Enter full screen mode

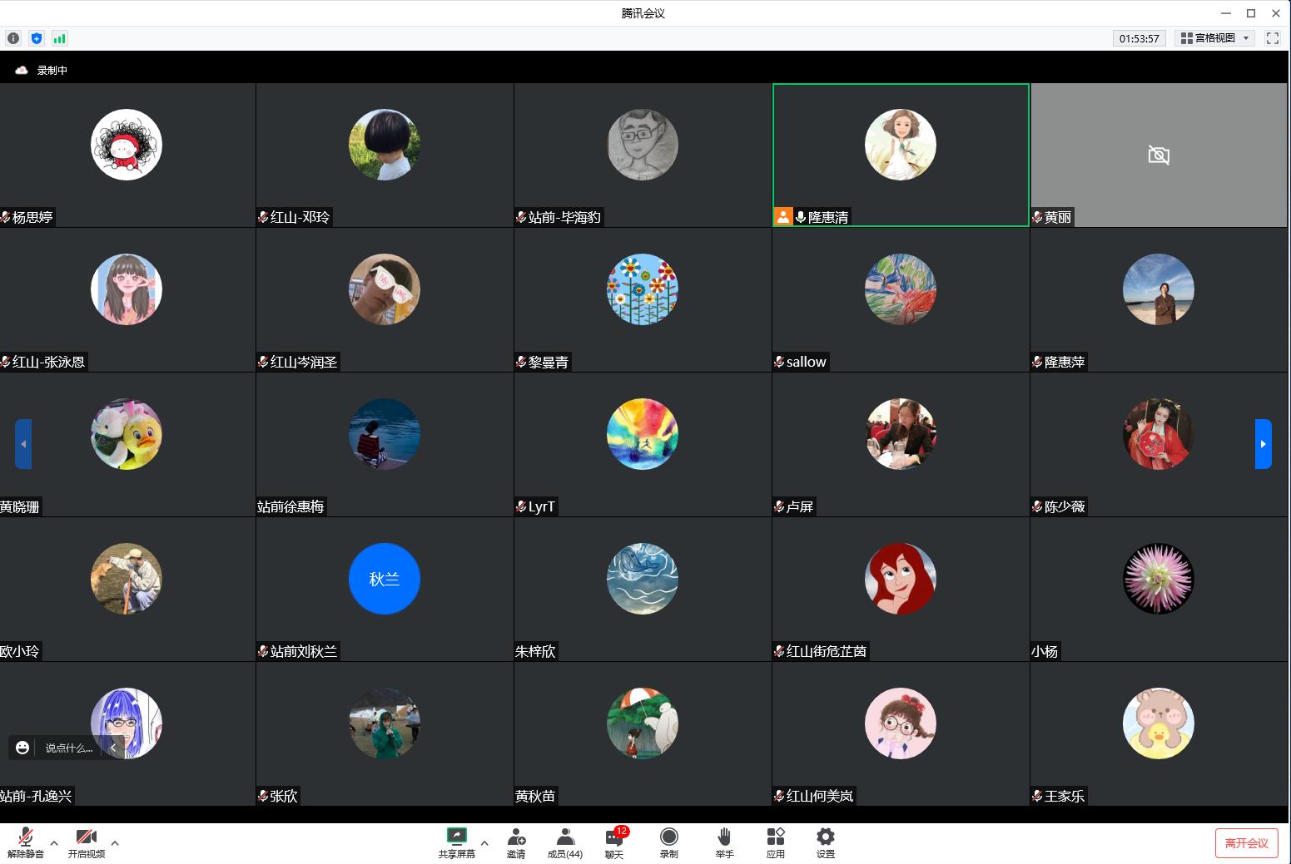(x=1272, y=38)
